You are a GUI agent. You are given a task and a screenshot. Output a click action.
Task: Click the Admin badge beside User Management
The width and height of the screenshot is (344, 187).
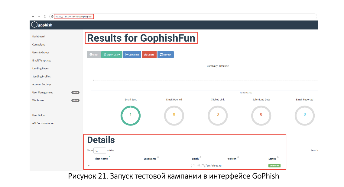(x=75, y=93)
